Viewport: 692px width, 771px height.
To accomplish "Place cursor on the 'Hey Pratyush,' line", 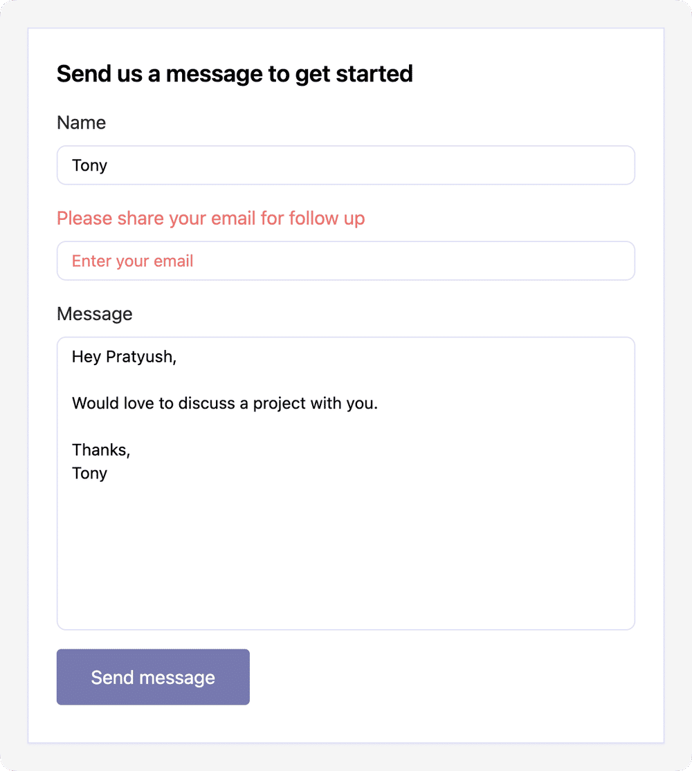I will (124, 357).
